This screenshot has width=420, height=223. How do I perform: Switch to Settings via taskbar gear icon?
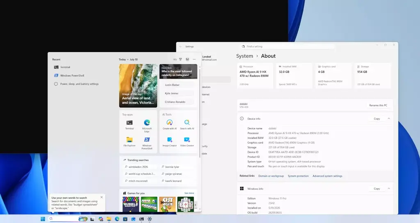149,219
